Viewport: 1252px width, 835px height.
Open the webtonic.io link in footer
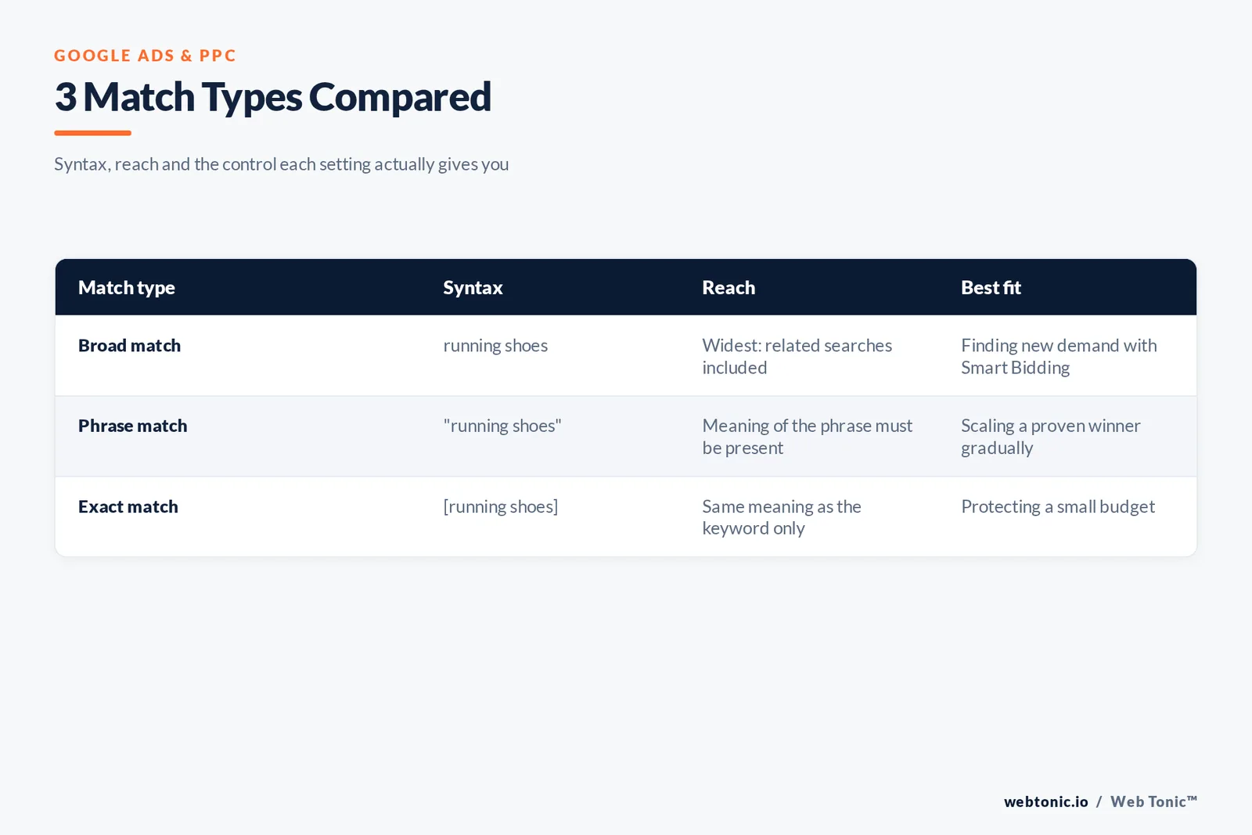tap(1046, 802)
